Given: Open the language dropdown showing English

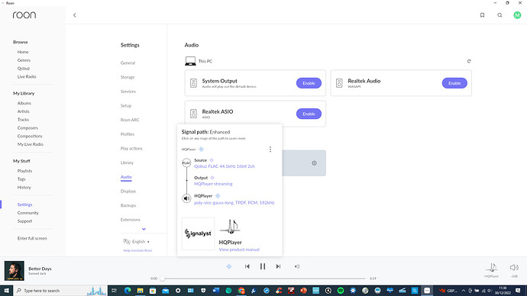Looking at the screenshot, I should (x=137, y=242).
